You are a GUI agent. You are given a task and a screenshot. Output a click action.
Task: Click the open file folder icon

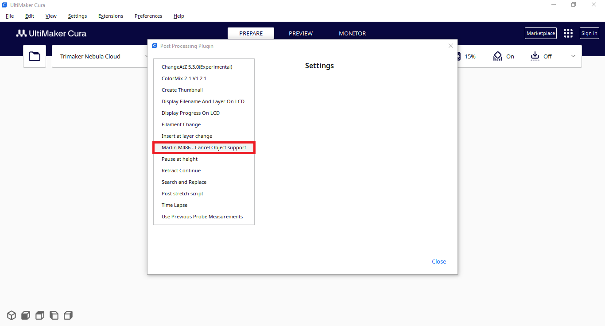(35, 56)
